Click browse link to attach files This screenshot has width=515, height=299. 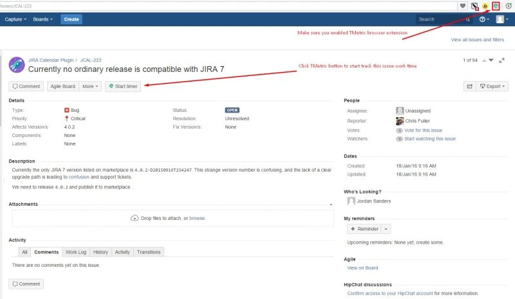pyautogui.click(x=197, y=218)
